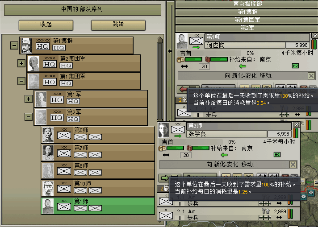Click the green left arrow in the 第3师 panel
318x227 pixels.
[224, 155]
